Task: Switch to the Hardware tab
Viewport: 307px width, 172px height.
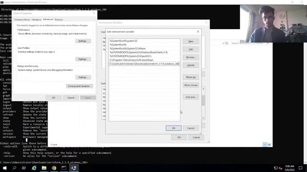Action: [x=36, y=20]
